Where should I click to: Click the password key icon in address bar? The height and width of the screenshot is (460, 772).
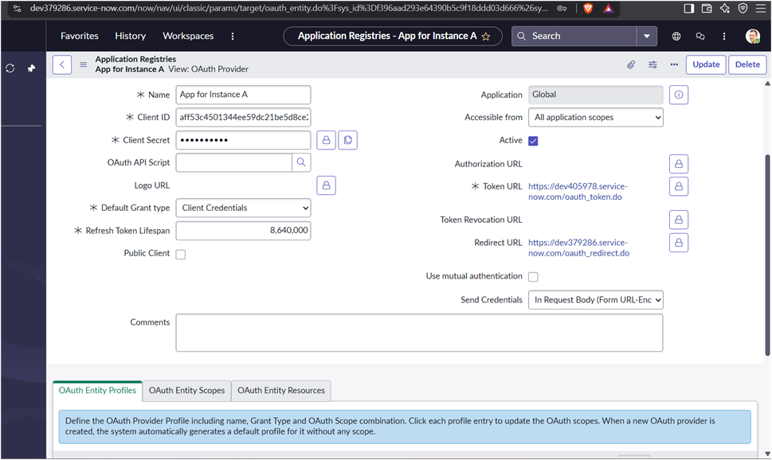562,9
